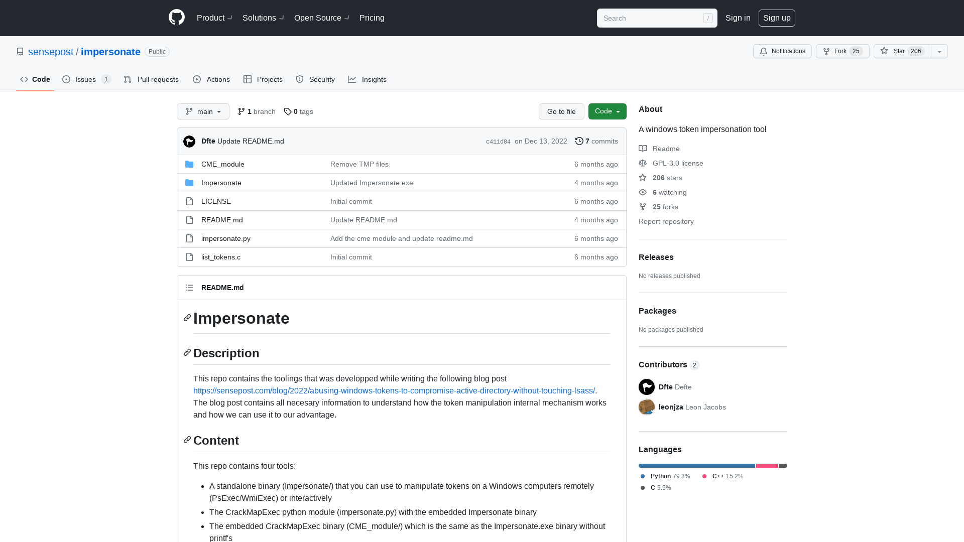Expand the Solutions menu
Screen dimensions: 964x542
click(263, 18)
